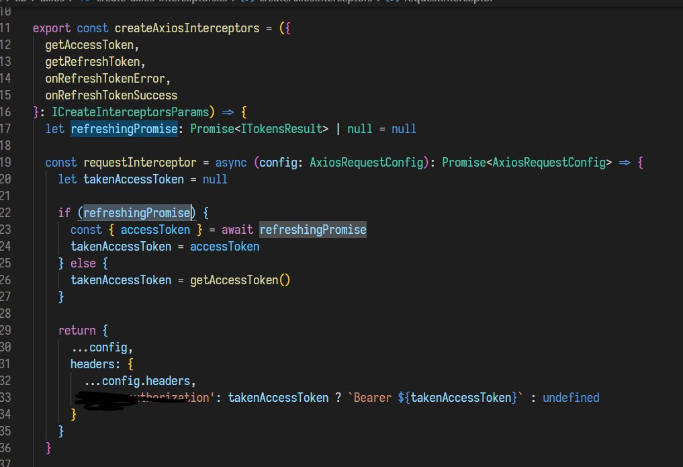The image size is (683, 467).
Task: Click the final "null" default value on line 17
Action: click(404, 129)
